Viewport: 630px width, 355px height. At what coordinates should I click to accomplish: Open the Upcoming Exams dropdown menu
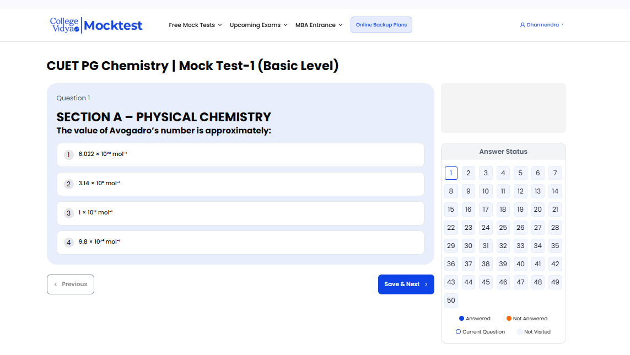259,25
